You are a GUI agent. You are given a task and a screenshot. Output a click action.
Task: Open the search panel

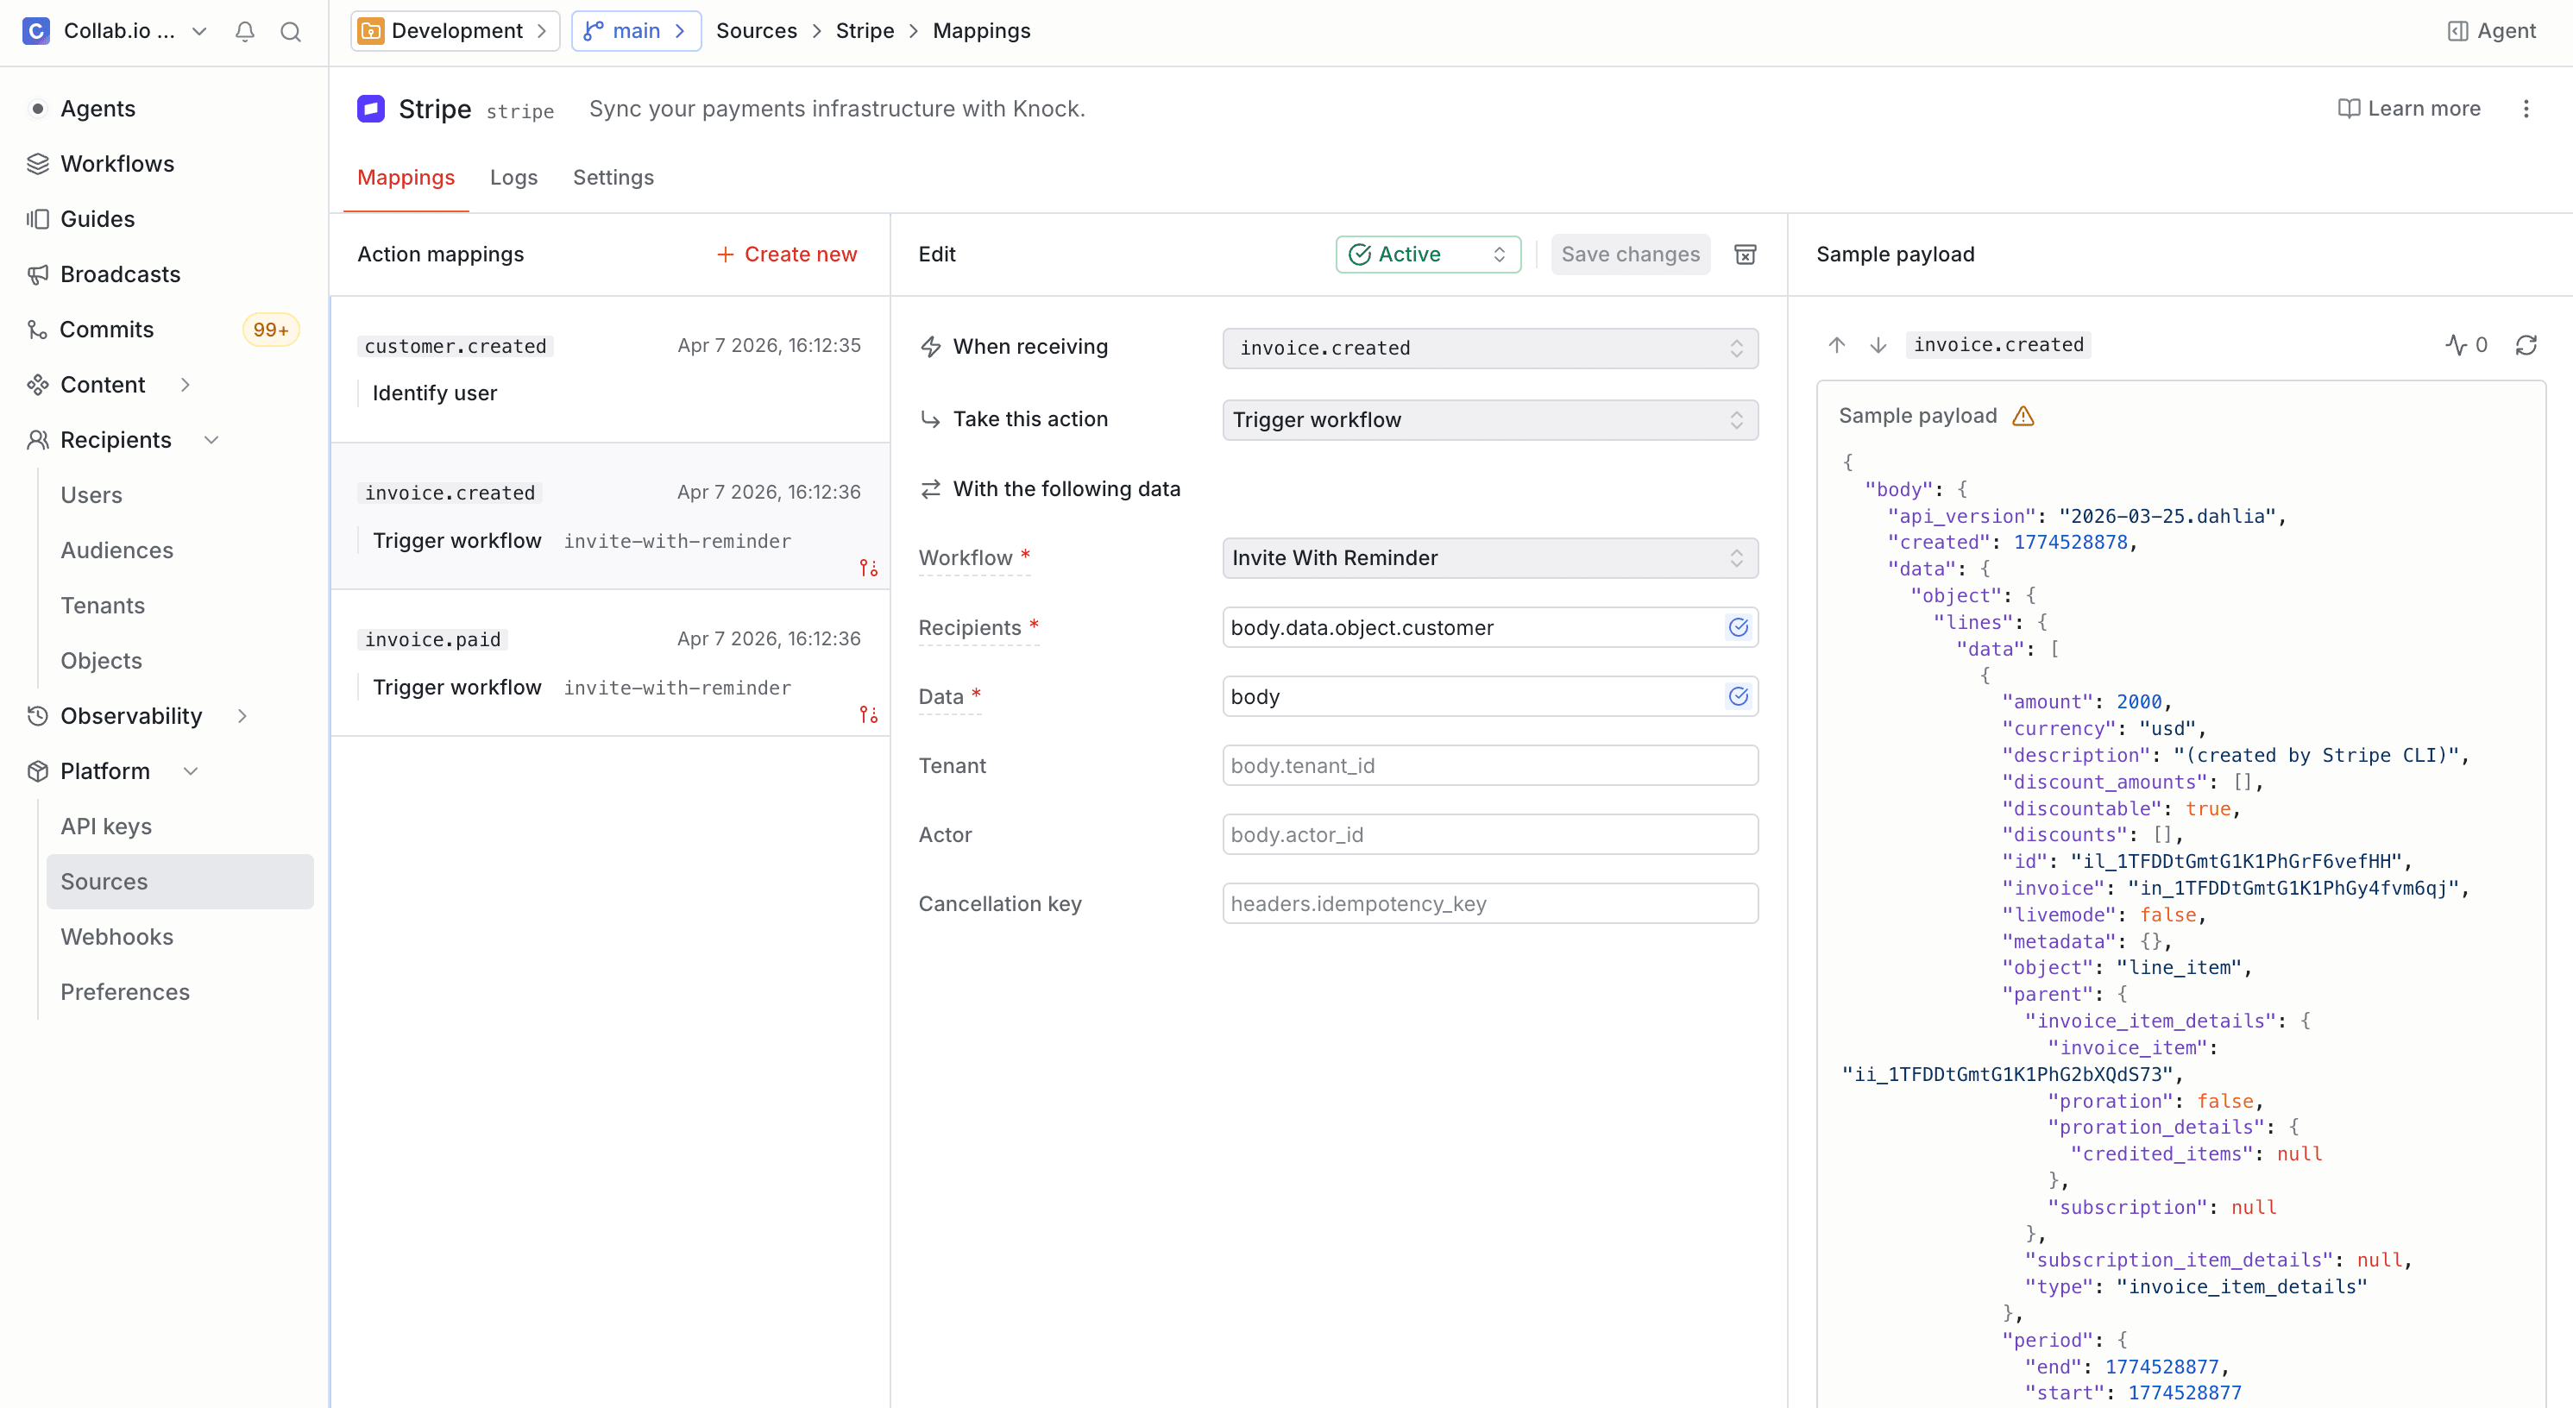coord(291,31)
